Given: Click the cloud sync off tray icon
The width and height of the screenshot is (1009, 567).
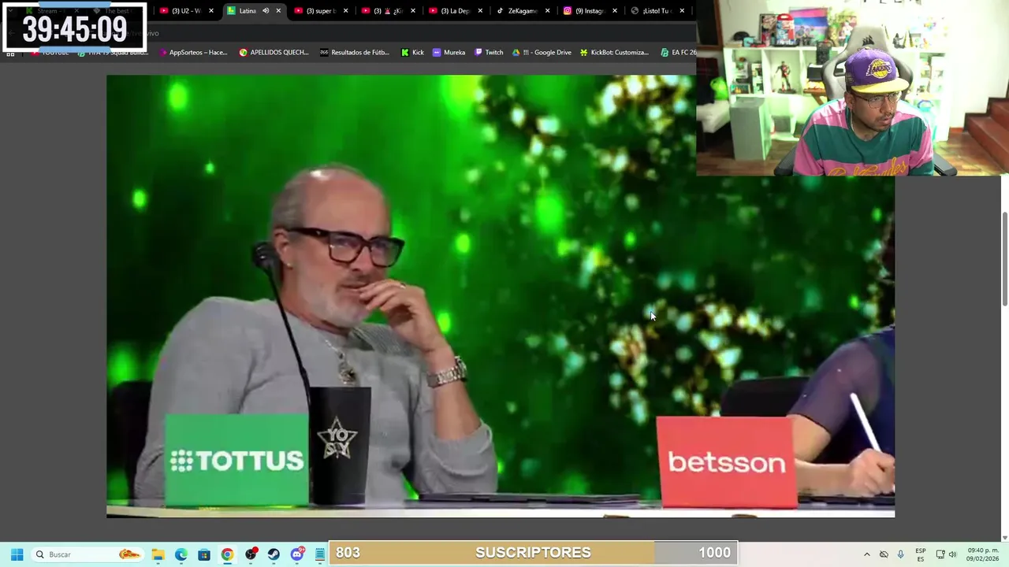Looking at the screenshot, I should click(884, 554).
